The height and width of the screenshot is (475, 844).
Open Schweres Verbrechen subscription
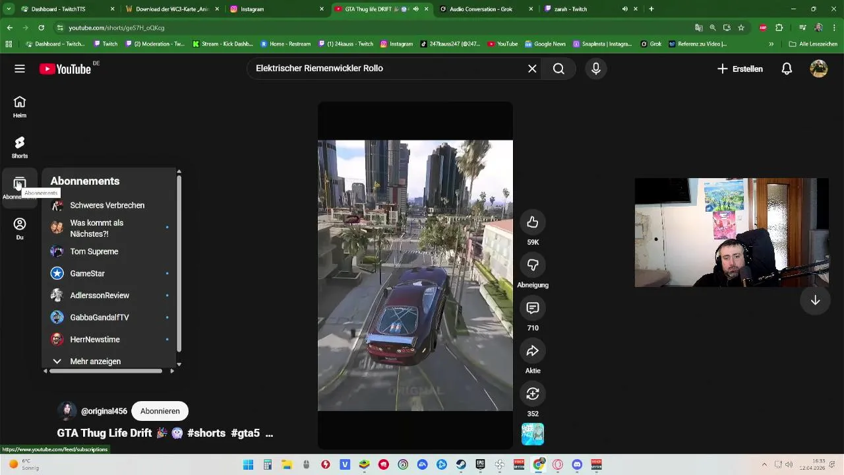click(x=109, y=205)
